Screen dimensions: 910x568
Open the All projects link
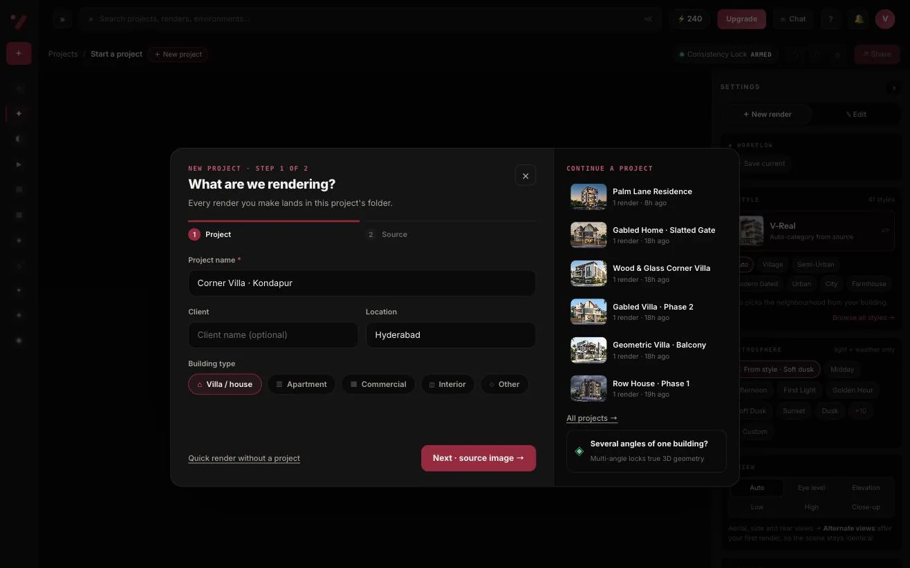pyautogui.click(x=592, y=418)
